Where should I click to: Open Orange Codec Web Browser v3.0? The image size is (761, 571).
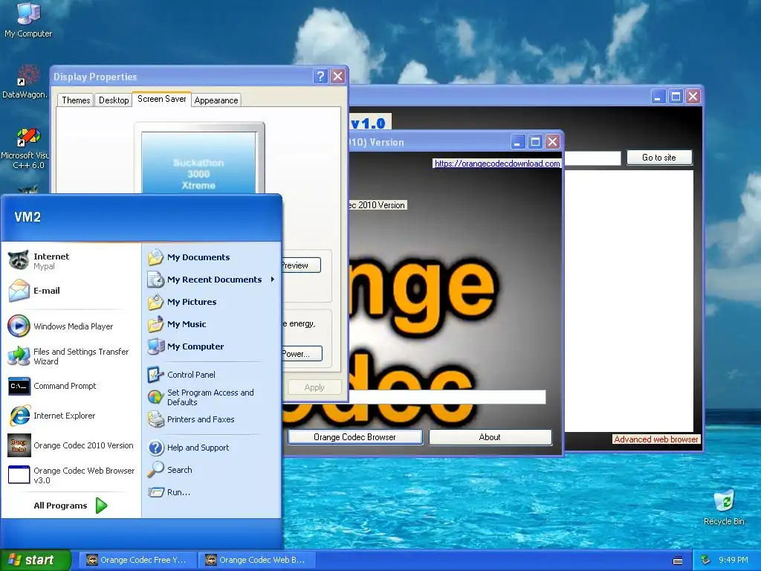[x=71, y=475]
